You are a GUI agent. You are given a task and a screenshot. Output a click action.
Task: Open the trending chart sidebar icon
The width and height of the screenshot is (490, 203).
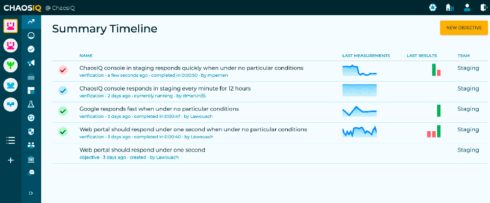click(x=31, y=22)
